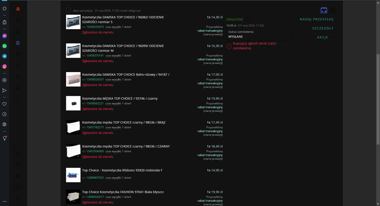Open offer number 15458370191 link
The width and height of the screenshot is (380, 206).
[x=95, y=55]
